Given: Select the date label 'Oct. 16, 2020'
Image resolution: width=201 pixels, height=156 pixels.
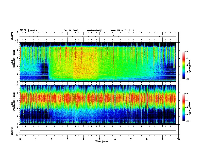Looking at the screenshot, I should pyautogui.click(x=71, y=31).
